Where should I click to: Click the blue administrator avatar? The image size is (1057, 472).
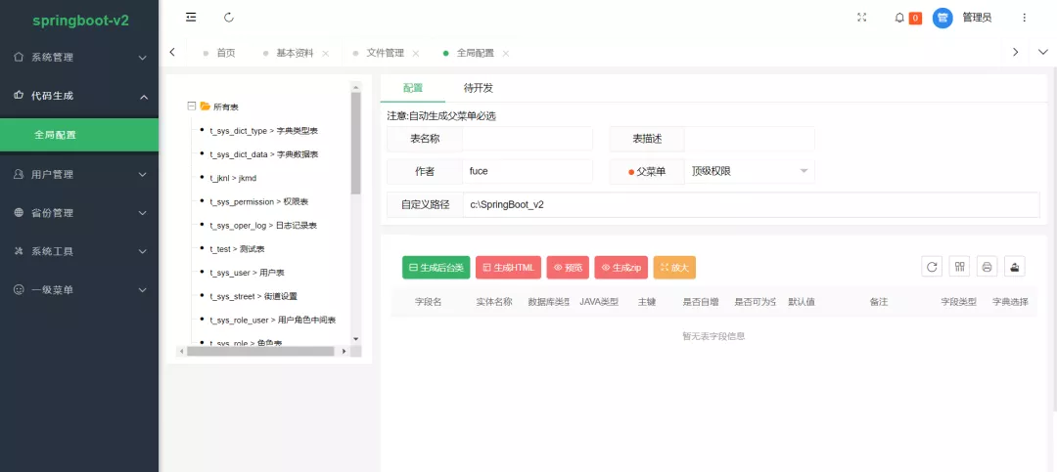coord(942,19)
